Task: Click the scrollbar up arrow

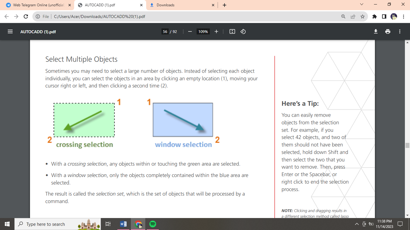Action: (407, 43)
